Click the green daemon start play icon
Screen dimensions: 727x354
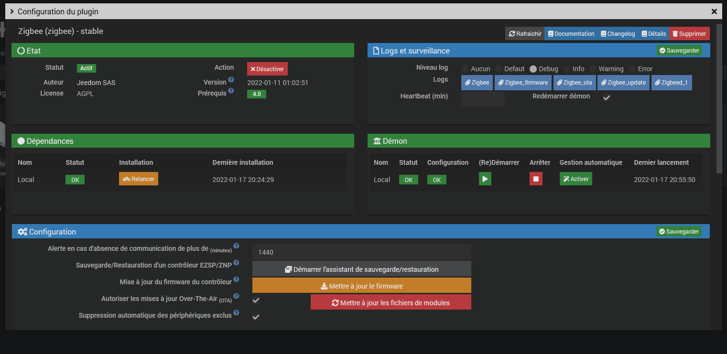(x=485, y=179)
